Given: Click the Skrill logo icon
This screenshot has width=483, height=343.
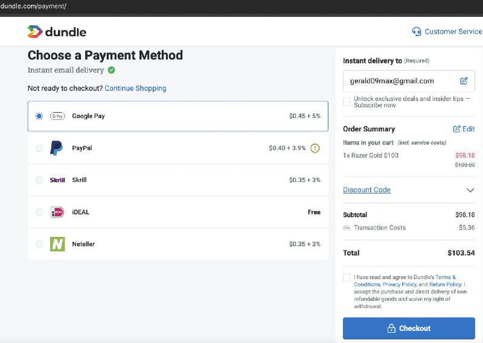Looking at the screenshot, I should click(57, 180).
